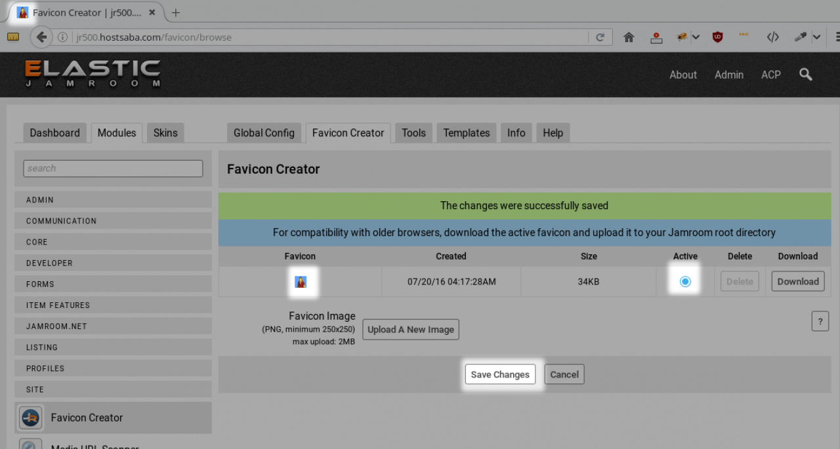Reload the page with the refresh icon
Viewport: 840px width, 449px height.
coord(600,37)
